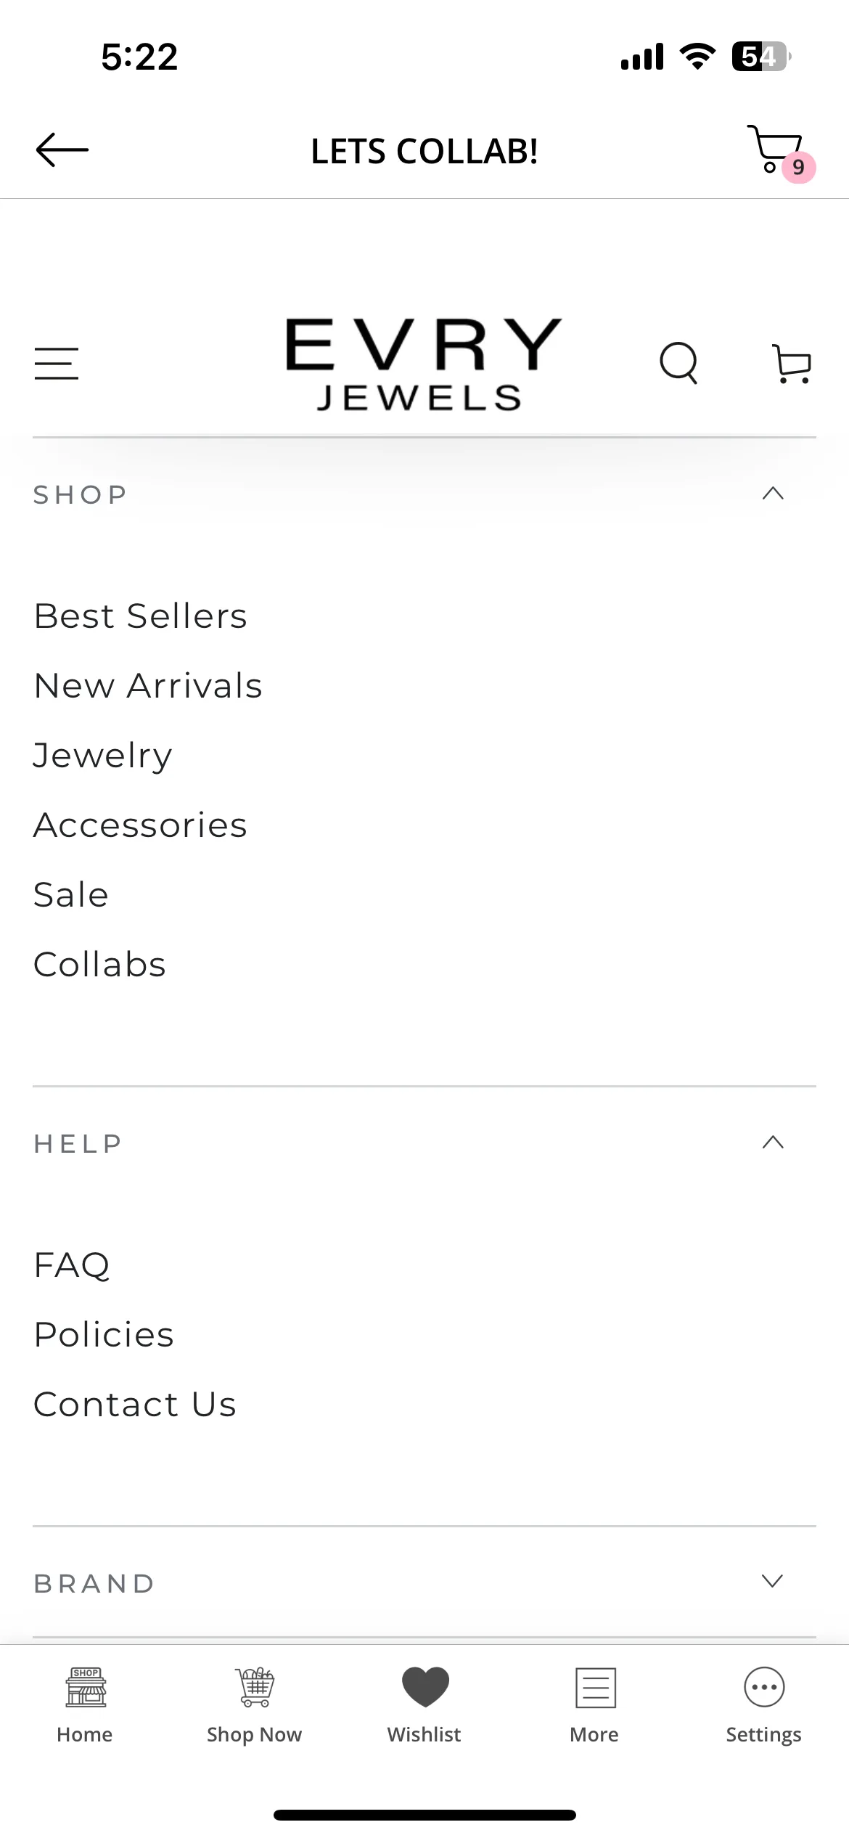Select the Jewelry menu item
Image resolution: width=849 pixels, height=1838 pixels.
pos(103,756)
